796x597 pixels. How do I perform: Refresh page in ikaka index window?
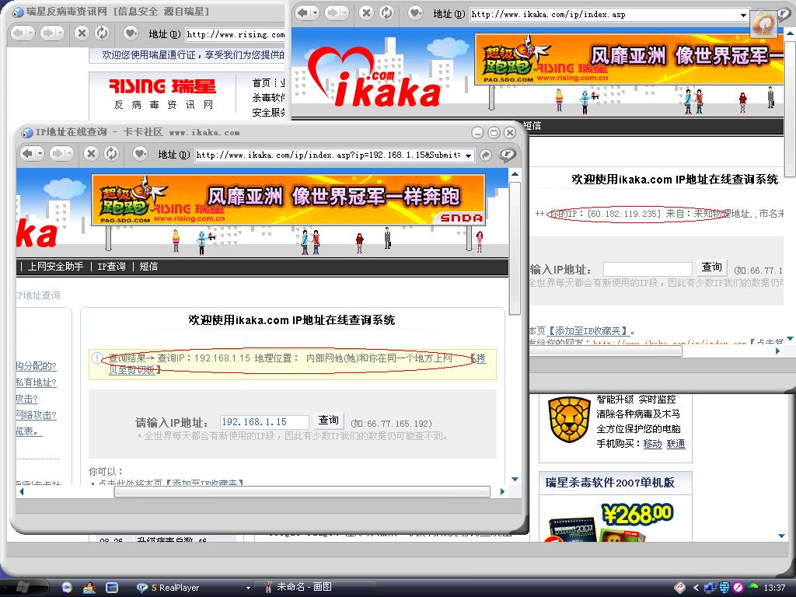(387, 12)
